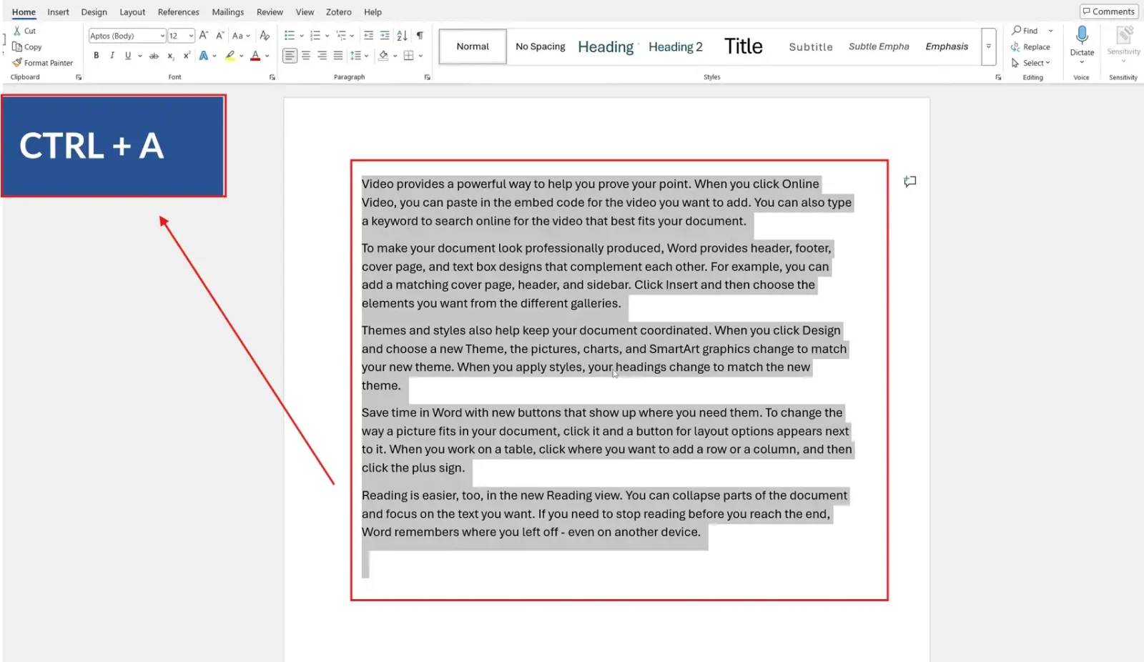The width and height of the screenshot is (1144, 662).
Task: Open the Mailings tab
Action: (x=228, y=12)
